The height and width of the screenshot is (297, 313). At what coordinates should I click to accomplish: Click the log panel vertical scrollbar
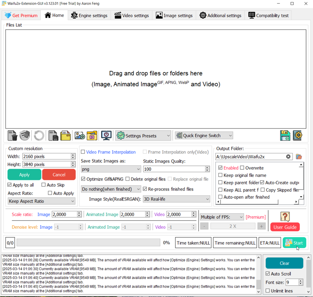click(258, 275)
